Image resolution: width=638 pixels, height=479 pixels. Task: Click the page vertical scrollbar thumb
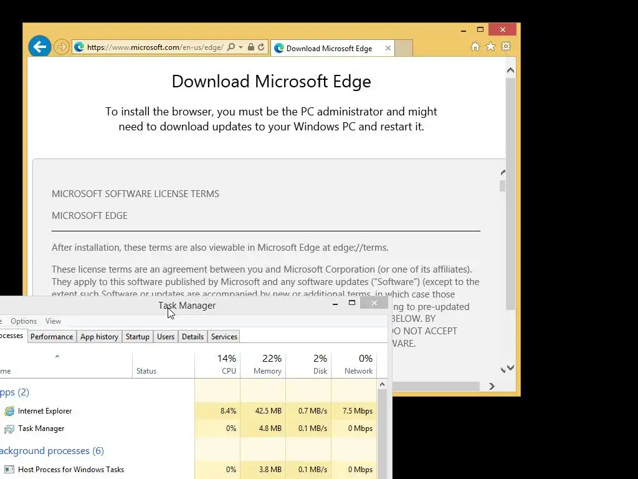tap(511, 193)
